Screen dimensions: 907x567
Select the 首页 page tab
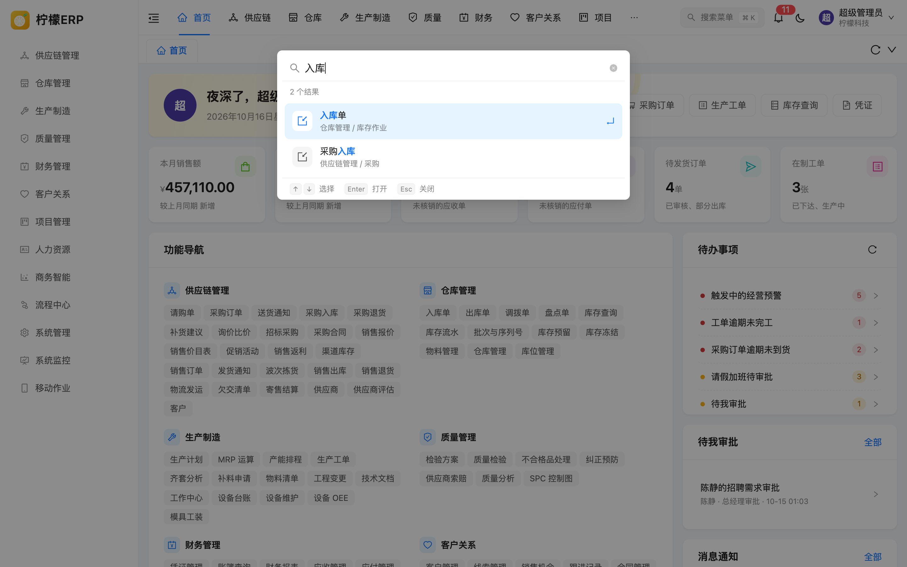[x=172, y=51]
